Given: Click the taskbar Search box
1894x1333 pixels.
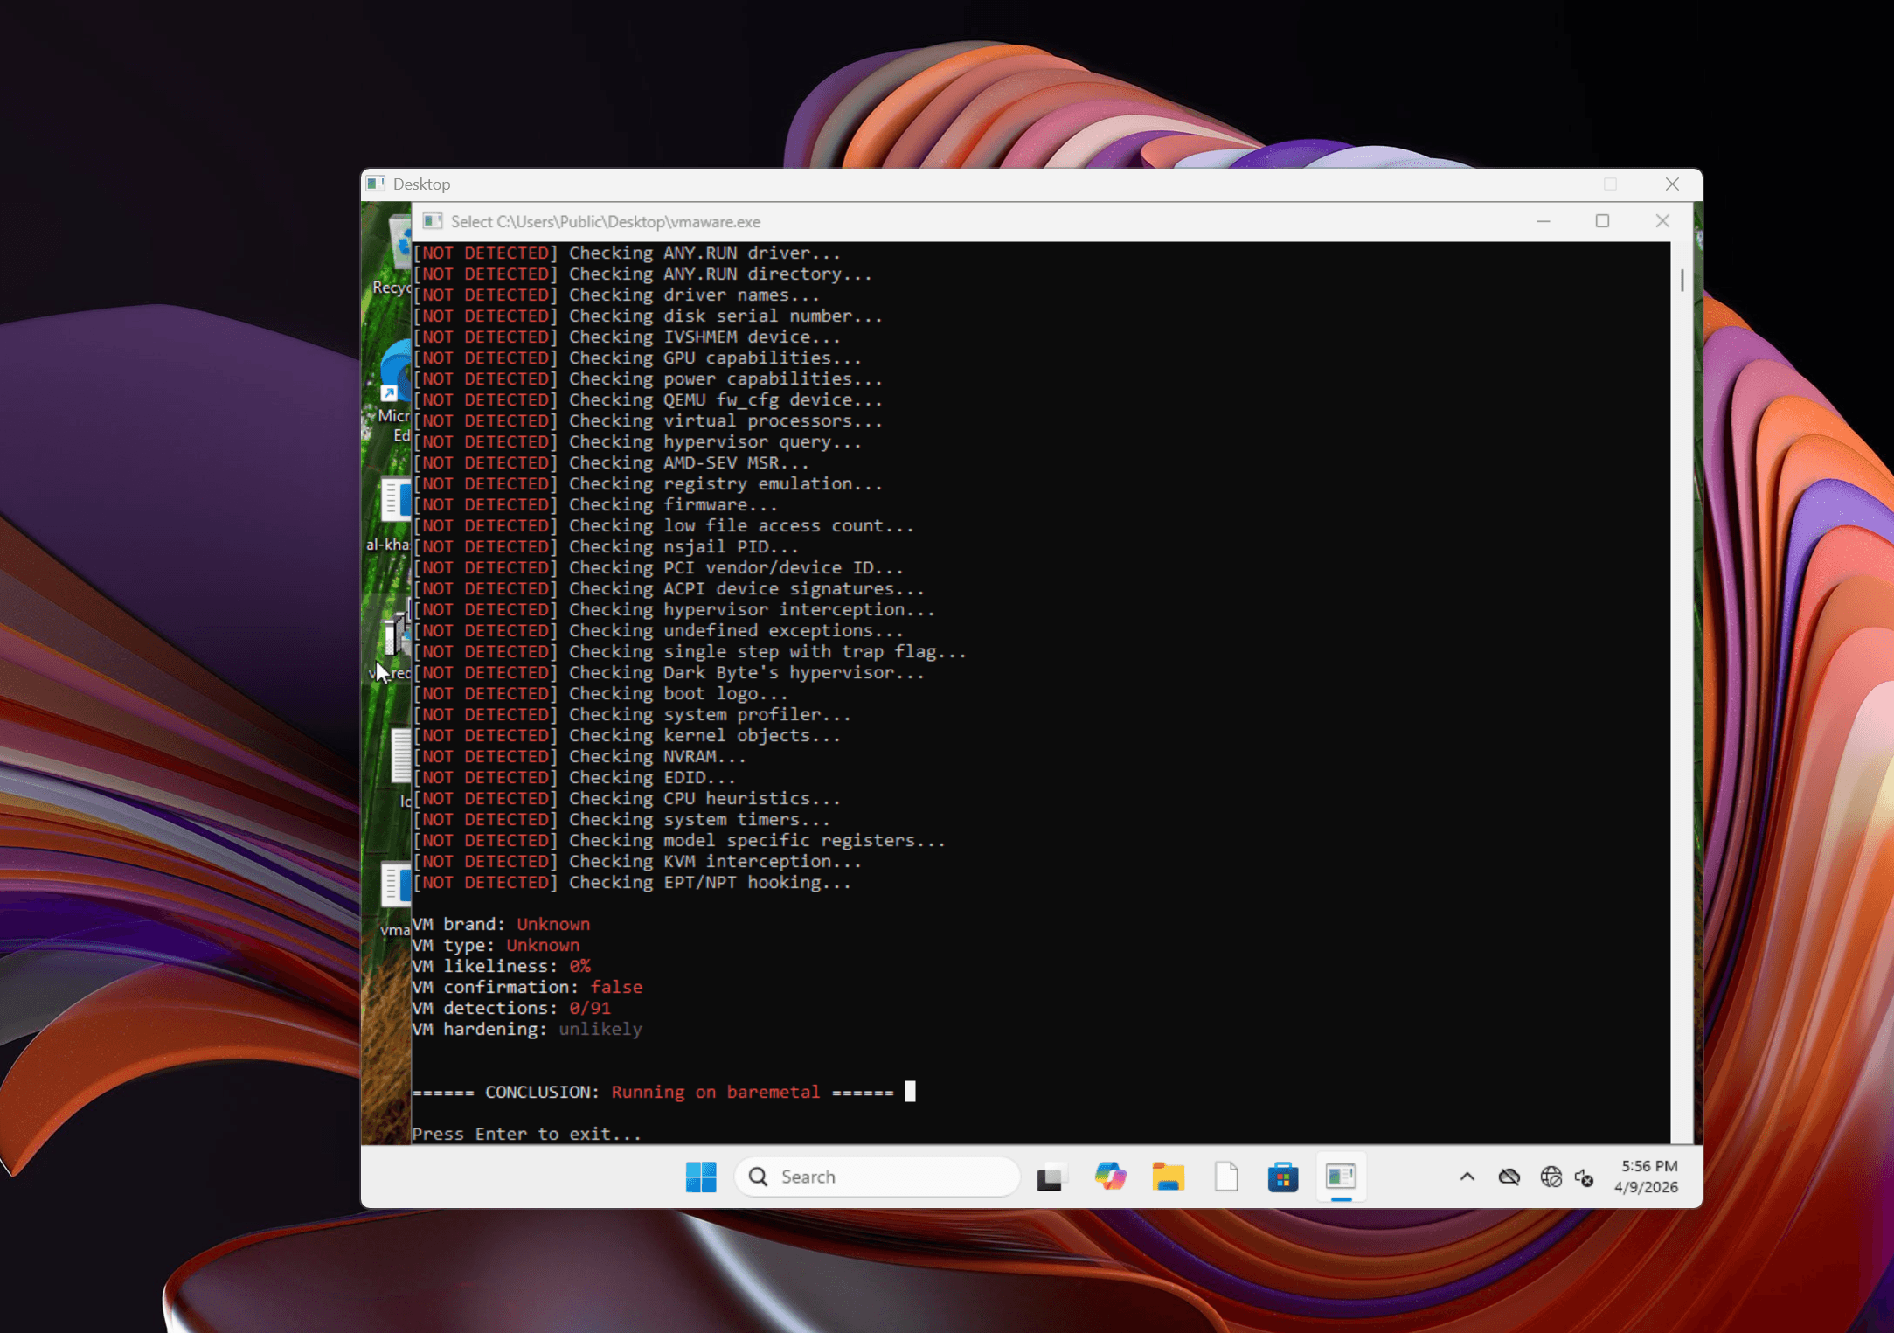Looking at the screenshot, I should pos(877,1177).
